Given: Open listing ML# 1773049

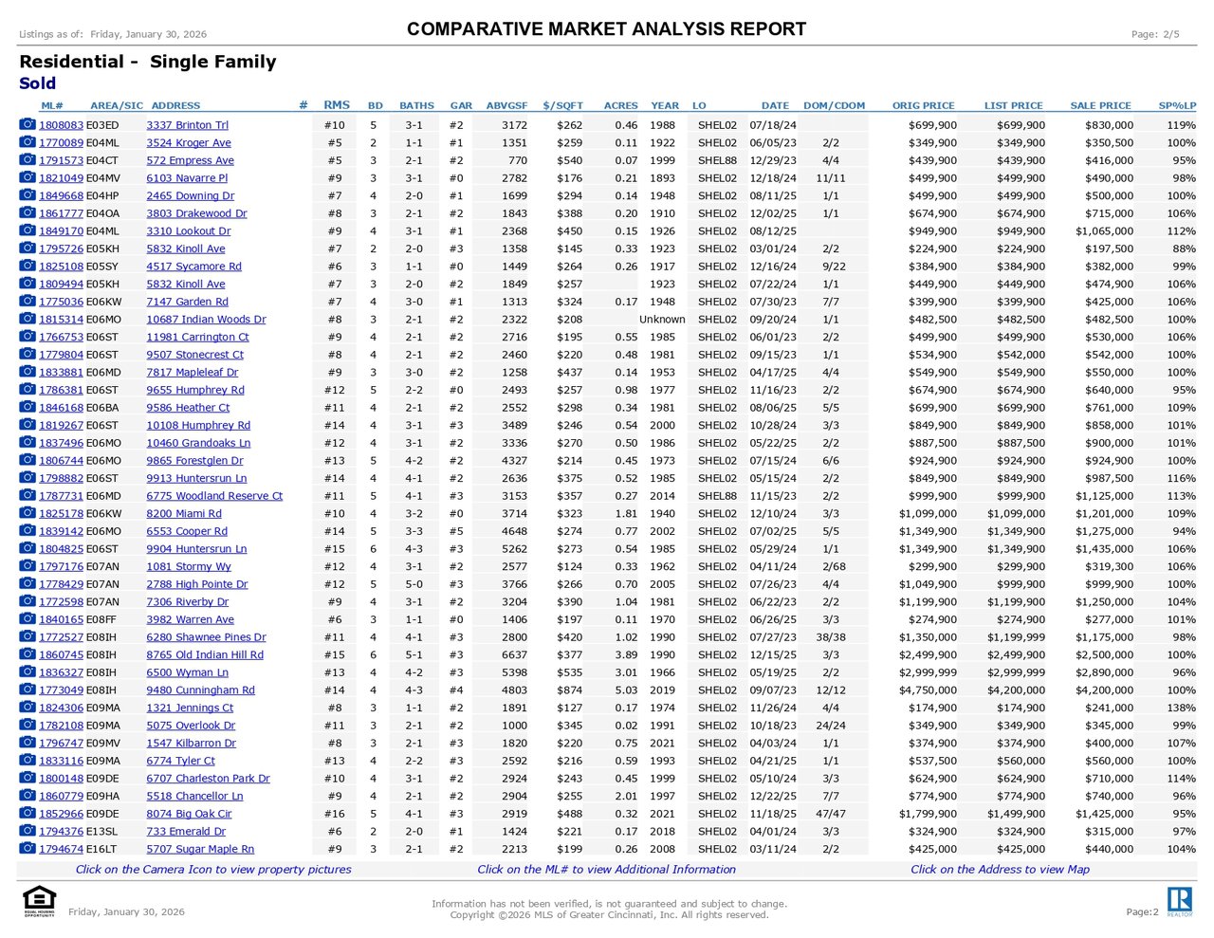Looking at the screenshot, I should point(61,690).
